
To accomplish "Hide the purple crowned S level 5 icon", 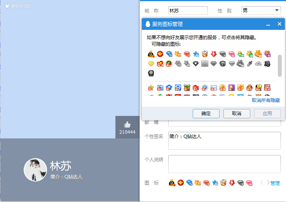I will [x=267, y=54].
